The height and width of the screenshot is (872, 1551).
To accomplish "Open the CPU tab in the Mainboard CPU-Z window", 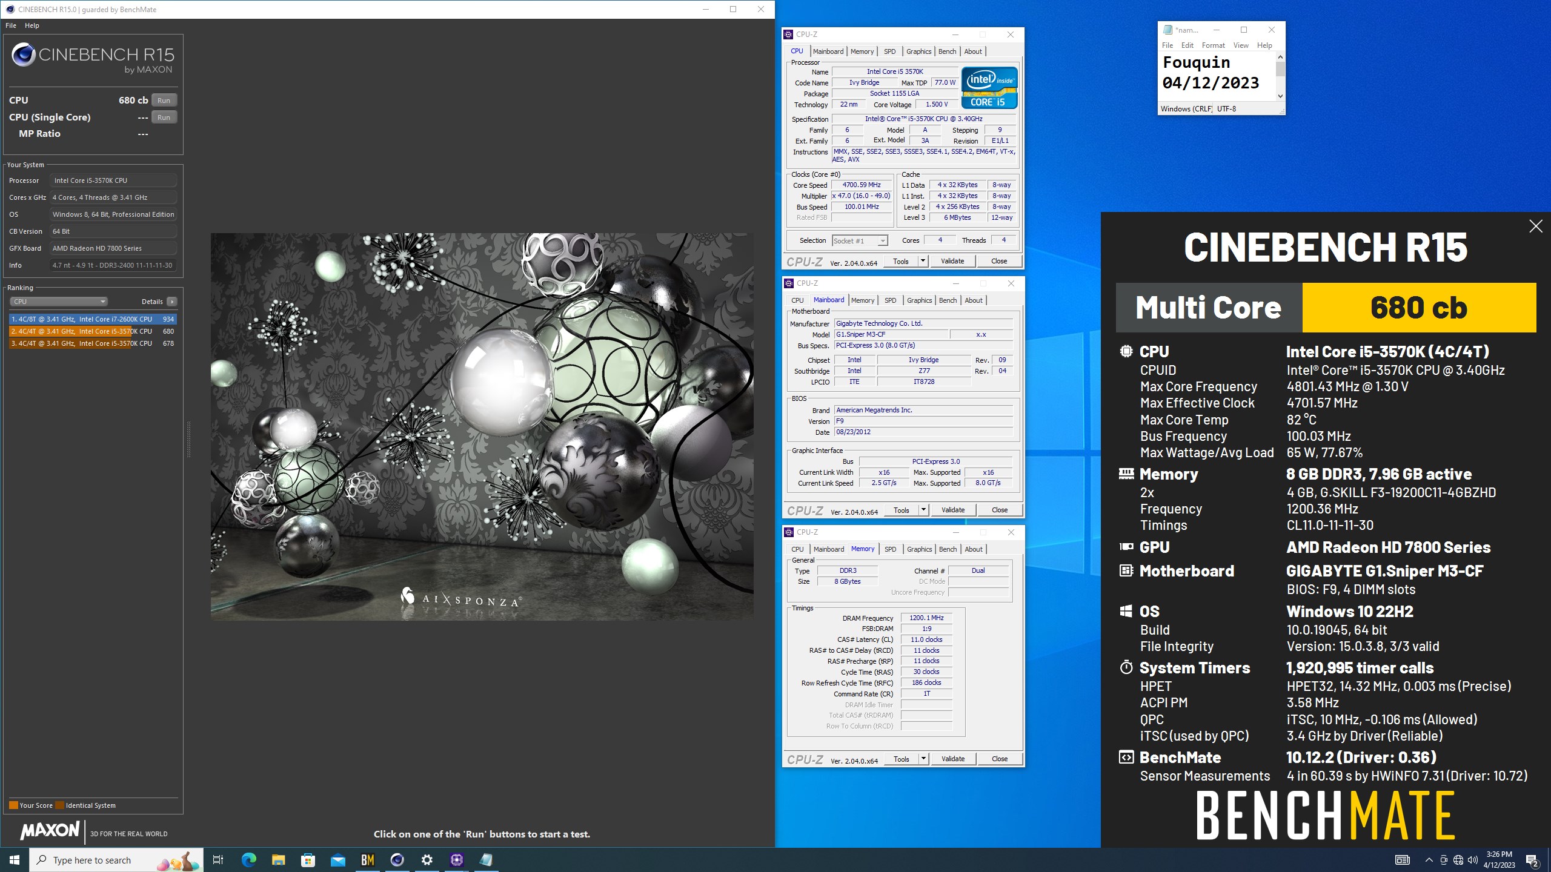I will pos(797,300).
